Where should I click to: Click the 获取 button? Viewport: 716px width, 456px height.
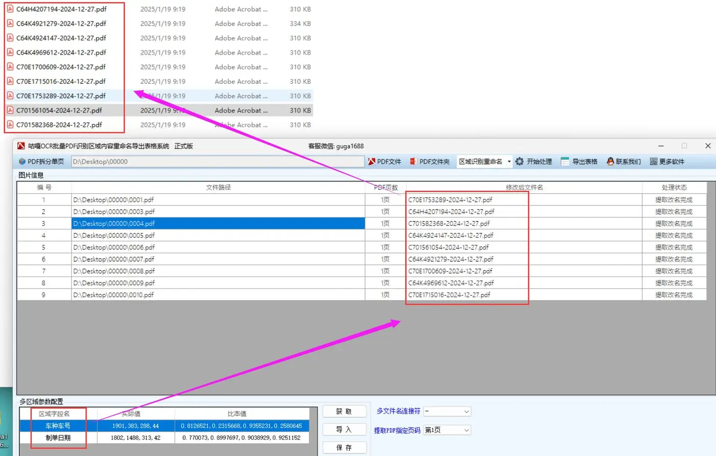344,412
